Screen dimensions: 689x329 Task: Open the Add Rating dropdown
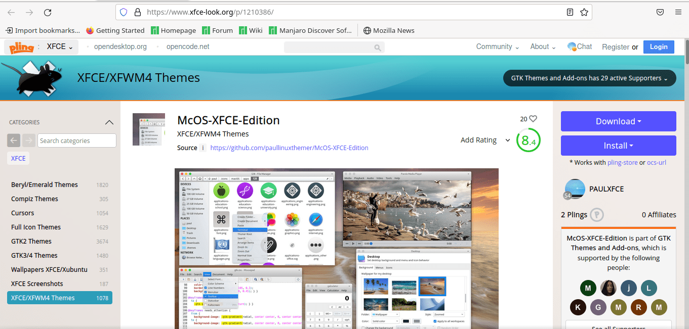pos(485,140)
